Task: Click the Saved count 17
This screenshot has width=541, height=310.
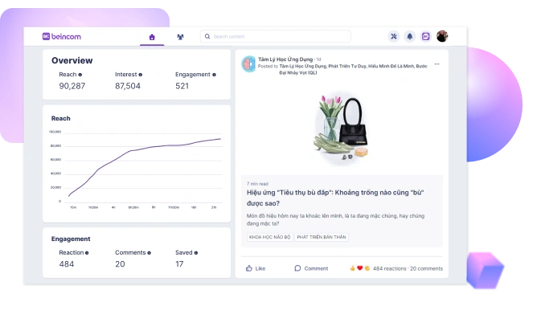Action: click(x=179, y=264)
